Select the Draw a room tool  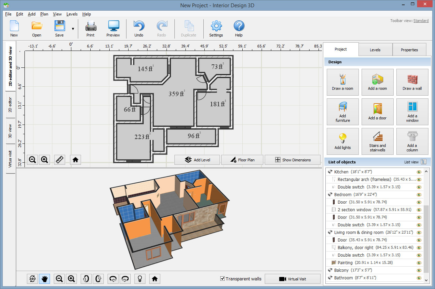point(343,82)
